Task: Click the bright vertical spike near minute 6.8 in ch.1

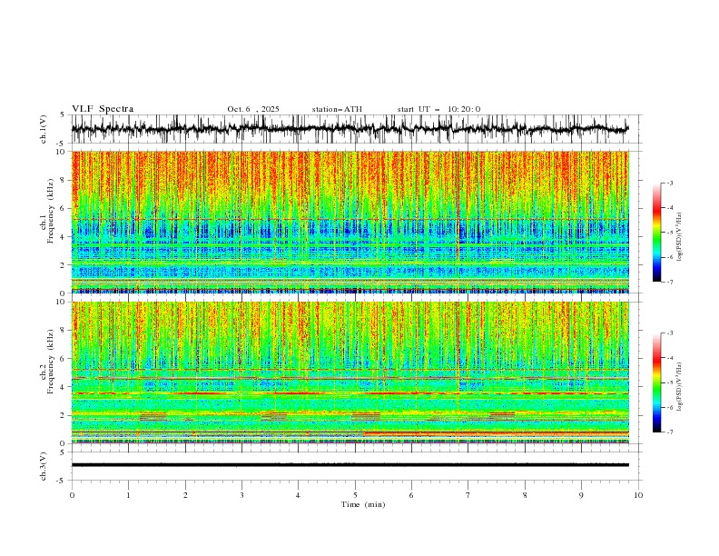Action: (458, 222)
